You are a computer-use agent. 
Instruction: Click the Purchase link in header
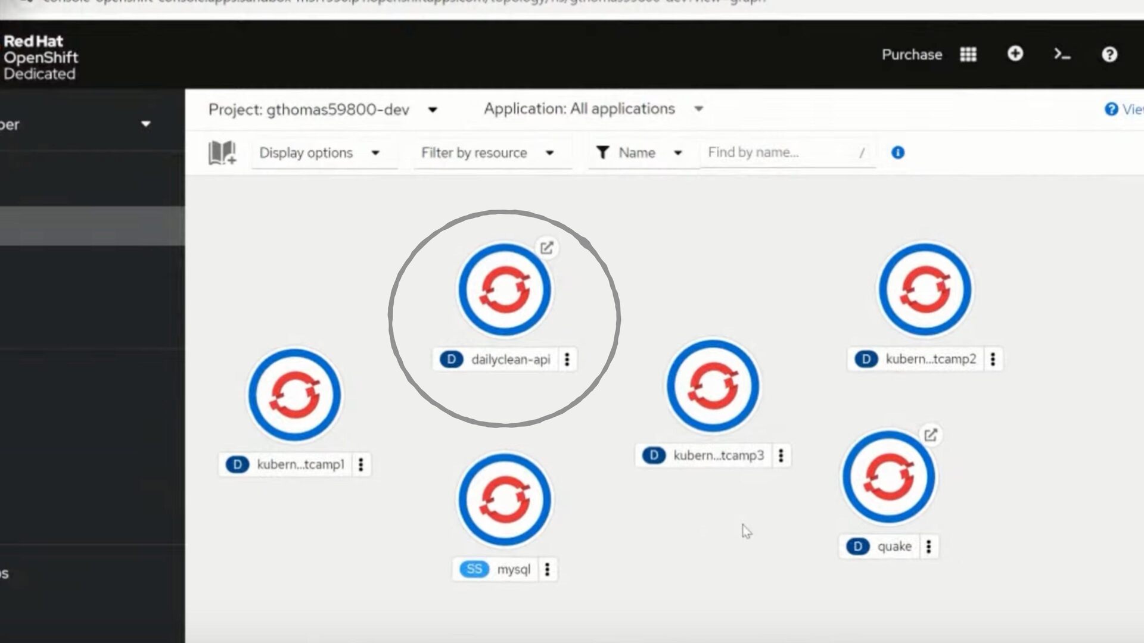coord(912,55)
